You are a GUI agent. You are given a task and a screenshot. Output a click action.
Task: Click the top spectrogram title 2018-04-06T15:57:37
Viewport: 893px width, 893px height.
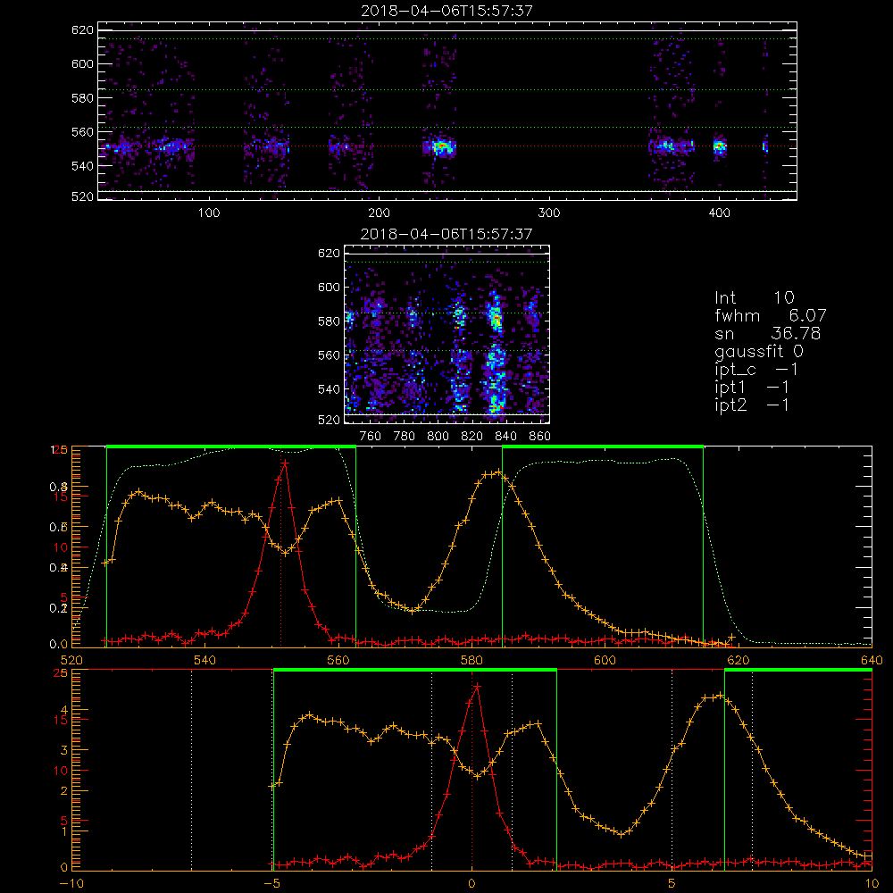[x=446, y=11]
